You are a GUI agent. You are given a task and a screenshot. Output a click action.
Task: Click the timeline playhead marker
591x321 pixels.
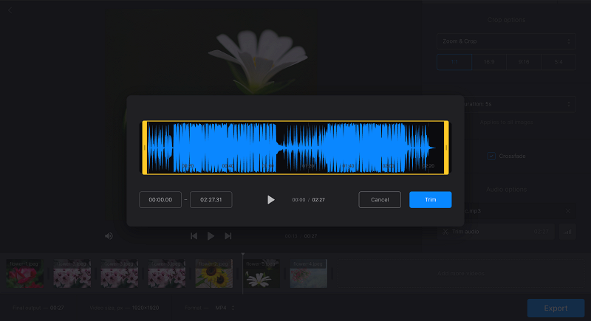click(x=243, y=255)
